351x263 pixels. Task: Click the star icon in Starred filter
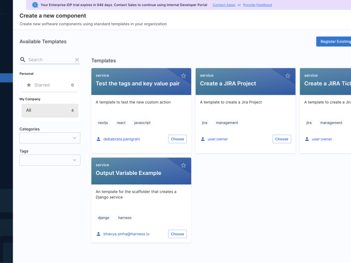(29, 85)
